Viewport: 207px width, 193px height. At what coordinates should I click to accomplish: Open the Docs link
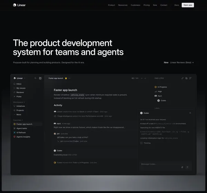pyautogui.click(x=177, y=5)
